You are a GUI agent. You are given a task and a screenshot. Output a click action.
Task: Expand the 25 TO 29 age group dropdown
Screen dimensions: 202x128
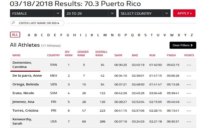[x=90, y=13]
